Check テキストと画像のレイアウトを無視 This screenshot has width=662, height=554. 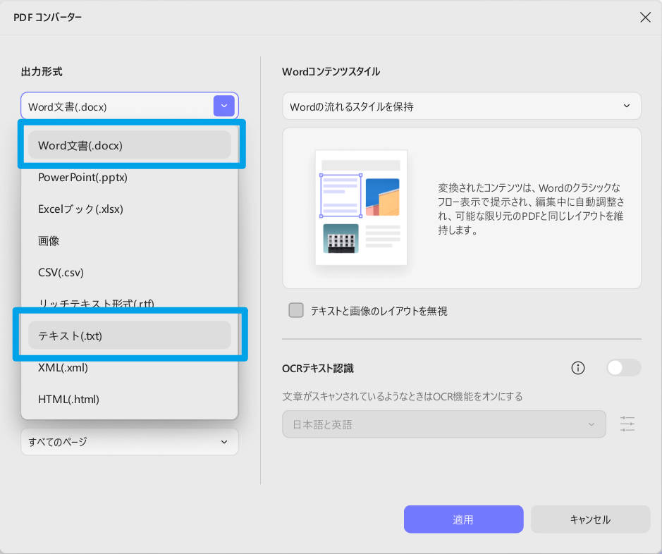(296, 310)
